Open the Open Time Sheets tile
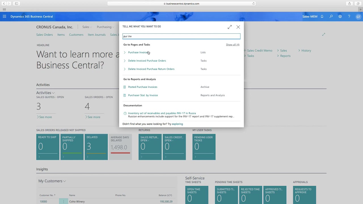This screenshot has width=363, height=204. (197, 195)
